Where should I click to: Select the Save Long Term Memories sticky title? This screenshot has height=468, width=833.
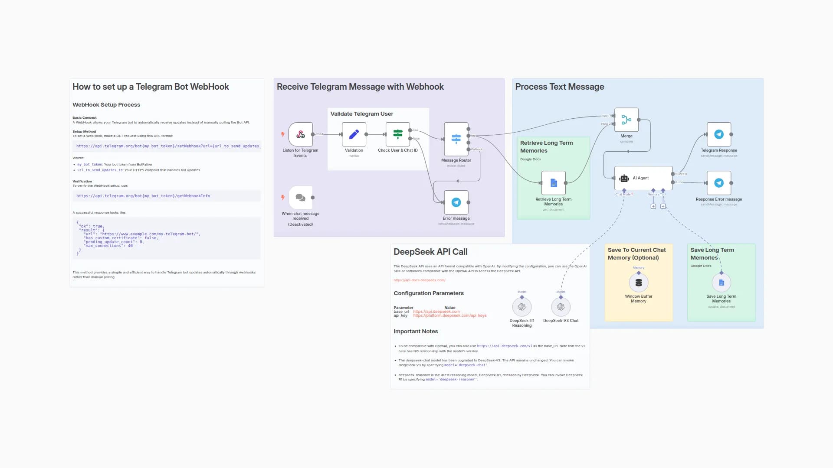coord(712,253)
